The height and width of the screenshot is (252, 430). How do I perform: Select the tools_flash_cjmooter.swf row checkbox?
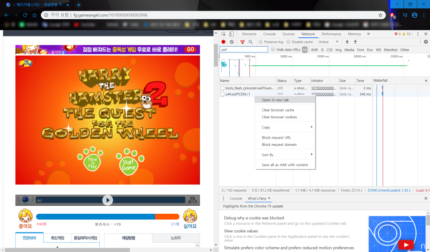pyautogui.click(x=223, y=88)
